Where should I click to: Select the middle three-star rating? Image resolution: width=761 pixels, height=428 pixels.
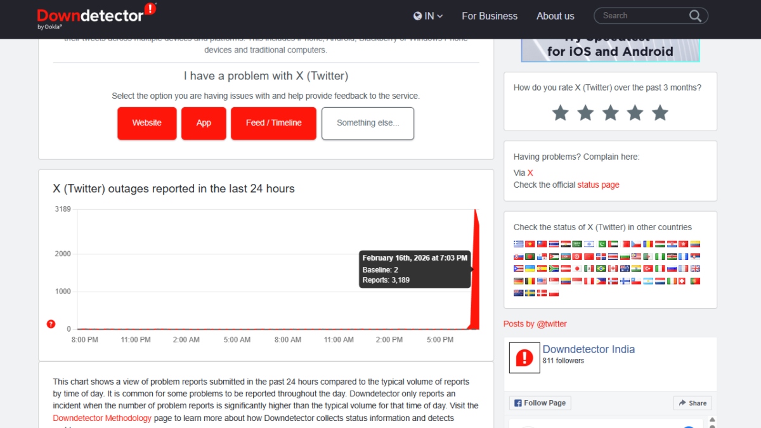coord(610,112)
